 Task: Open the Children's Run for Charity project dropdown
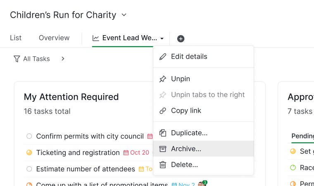pyautogui.click(x=124, y=15)
